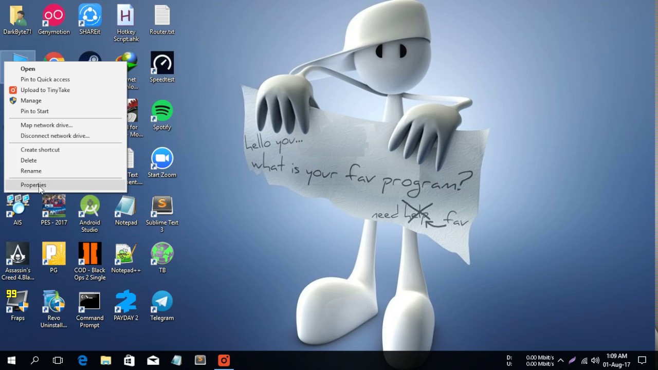Open the Windows Start menu
Viewport: 658px width, 370px height.
coord(11,360)
